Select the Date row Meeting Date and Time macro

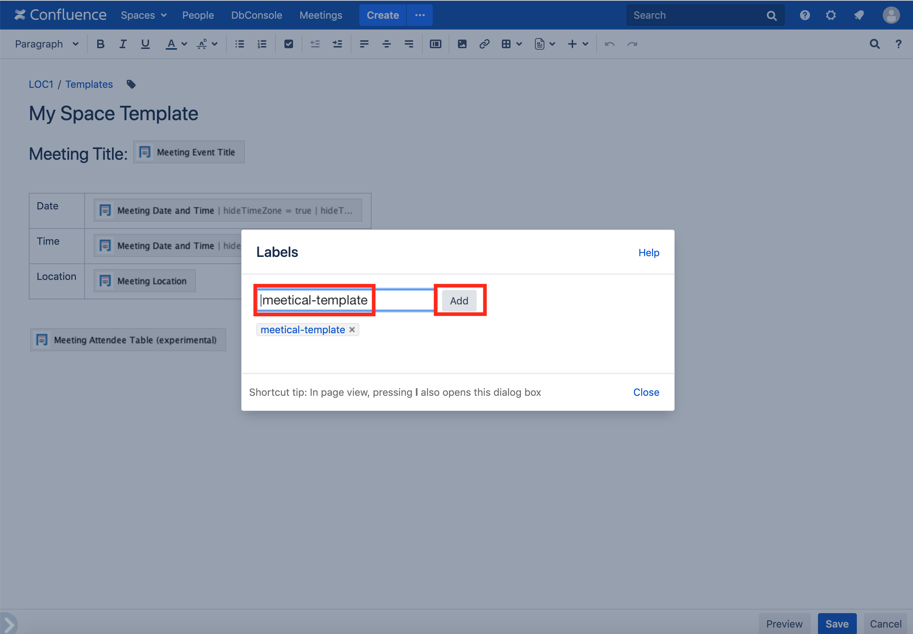coord(228,210)
